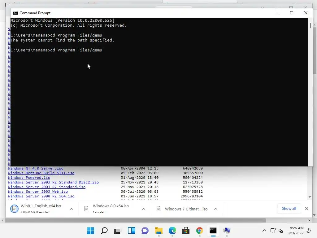Screen dimensions: 317x238
Task: Maximize the Command Prompt window
Action: 292,13
